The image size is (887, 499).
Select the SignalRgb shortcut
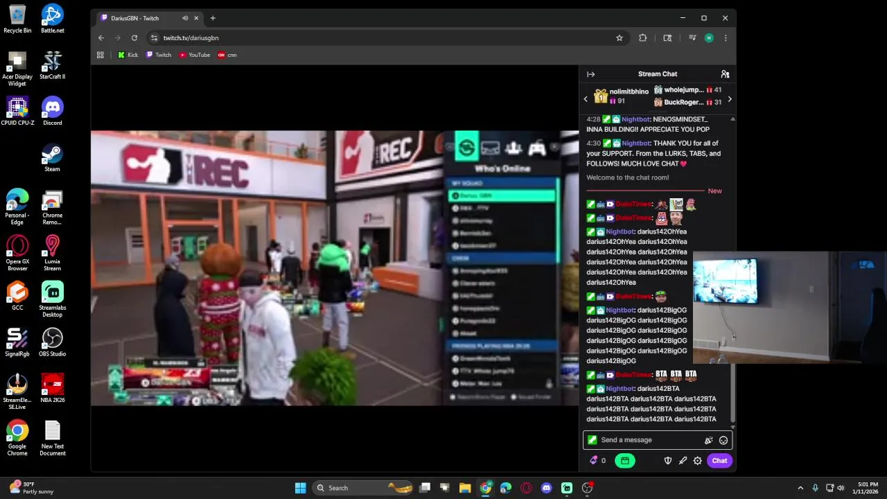click(x=17, y=342)
